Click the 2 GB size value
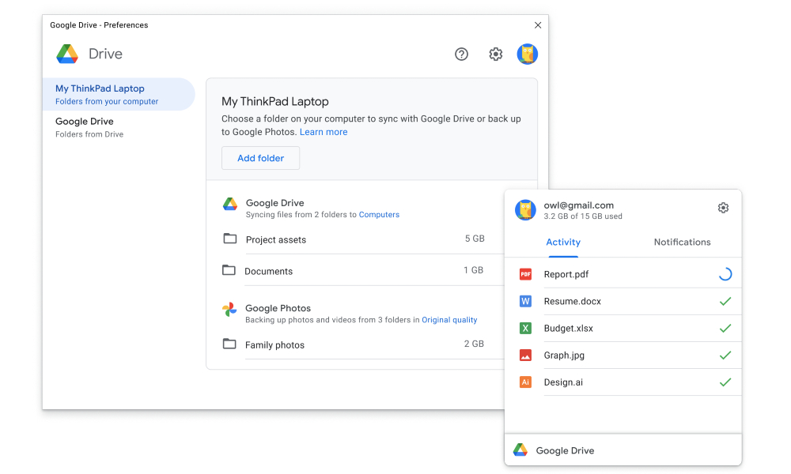The image size is (791, 474). [x=474, y=344]
